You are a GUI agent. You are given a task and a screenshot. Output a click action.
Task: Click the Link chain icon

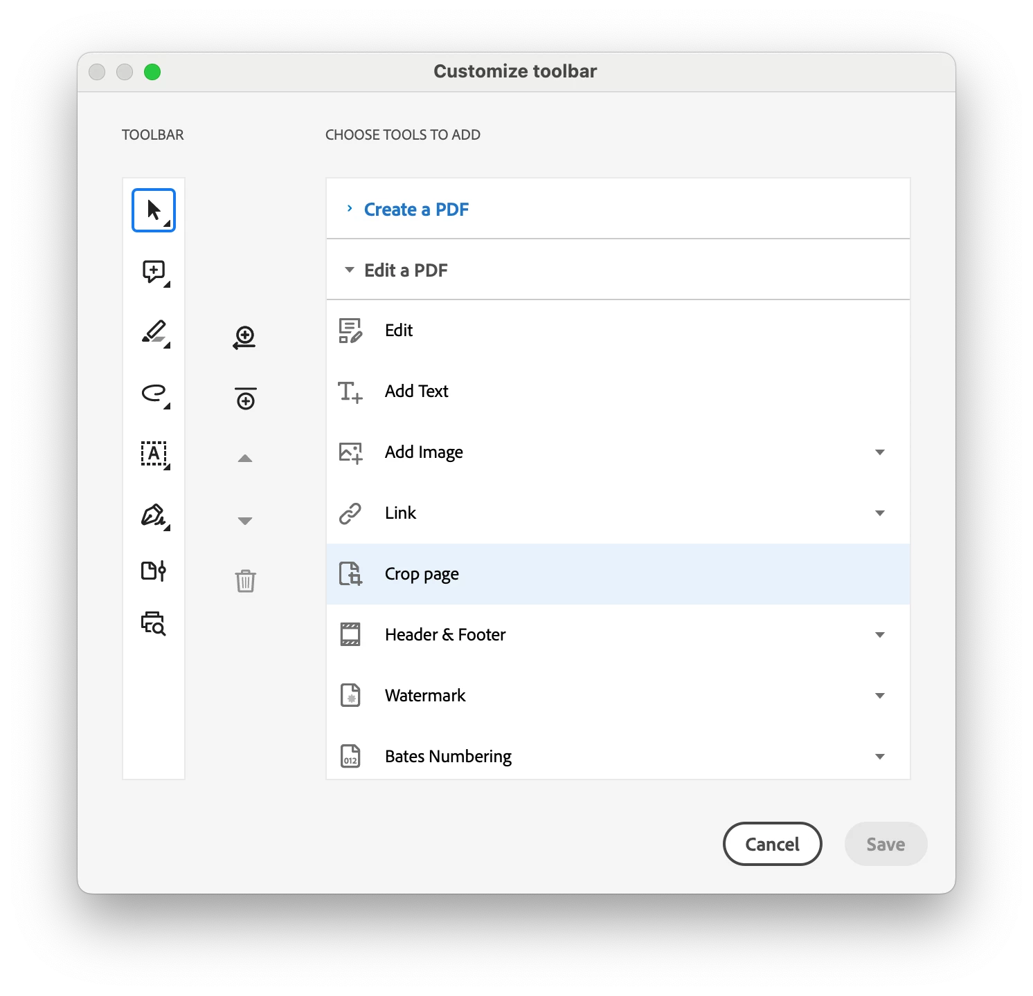pos(350,513)
